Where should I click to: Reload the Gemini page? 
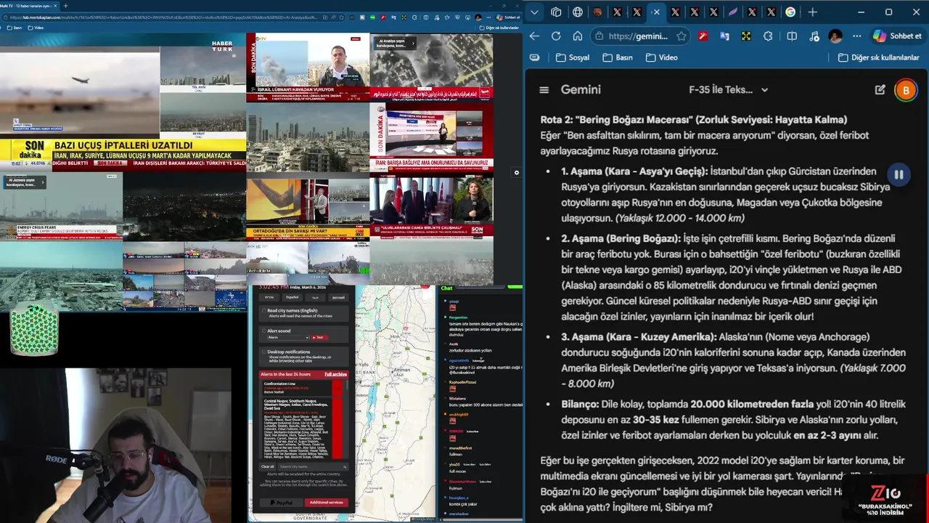pyautogui.click(x=556, y=36)
